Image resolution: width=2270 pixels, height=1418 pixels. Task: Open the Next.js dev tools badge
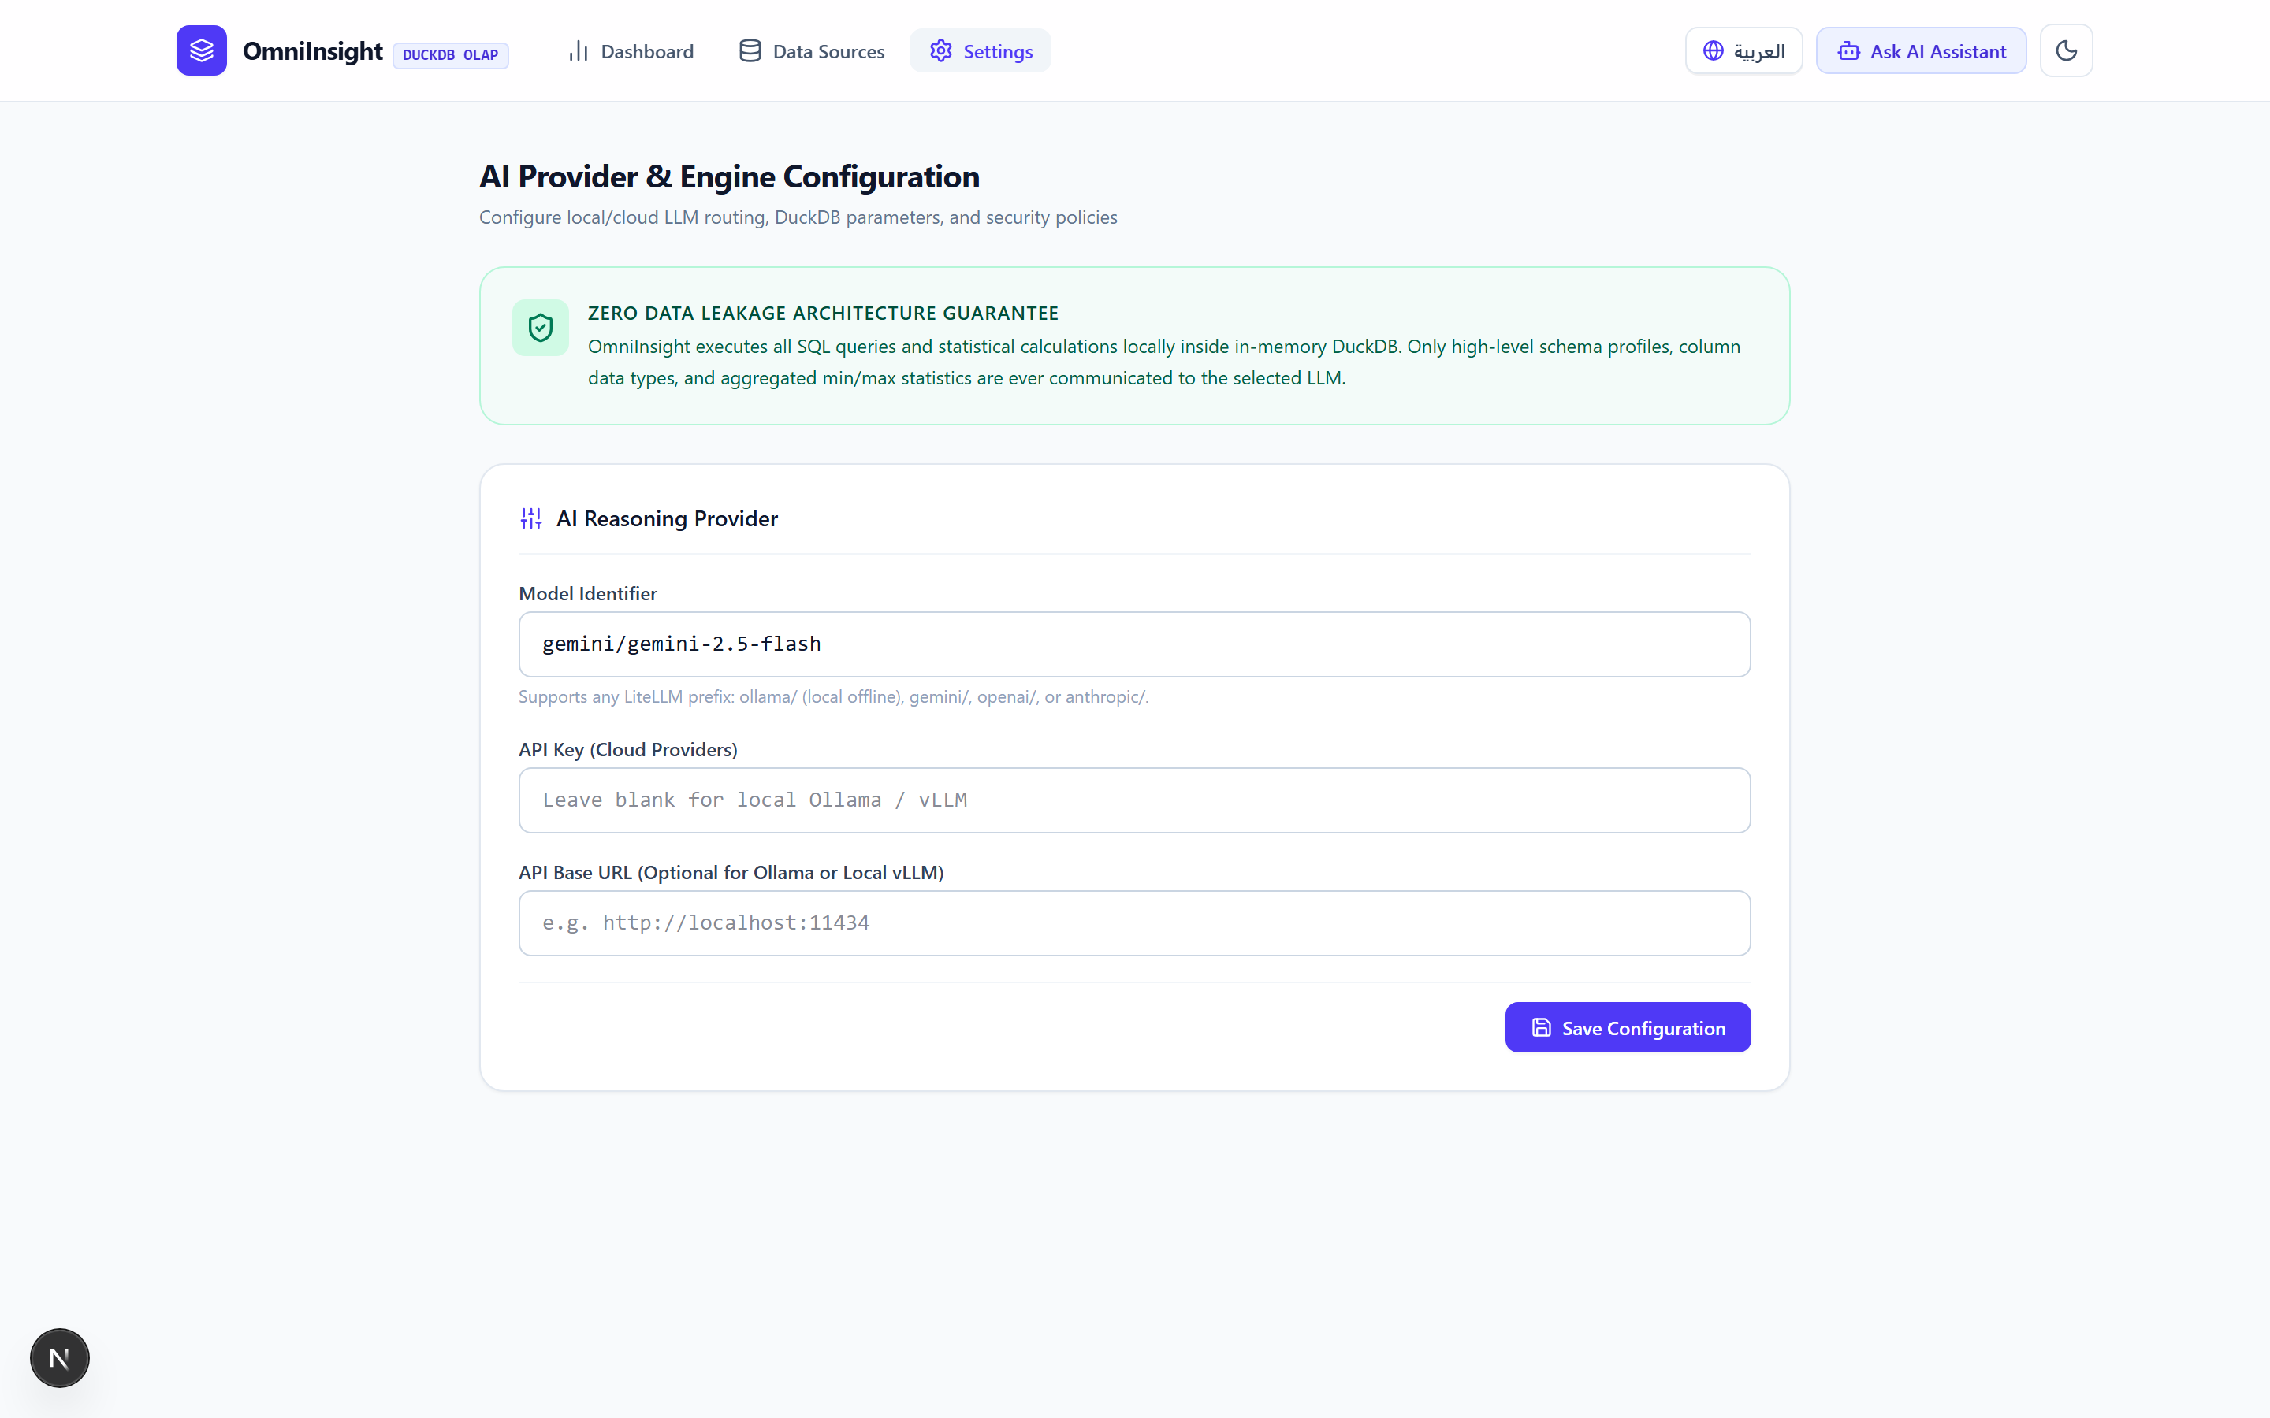[x=59, y=1357]
